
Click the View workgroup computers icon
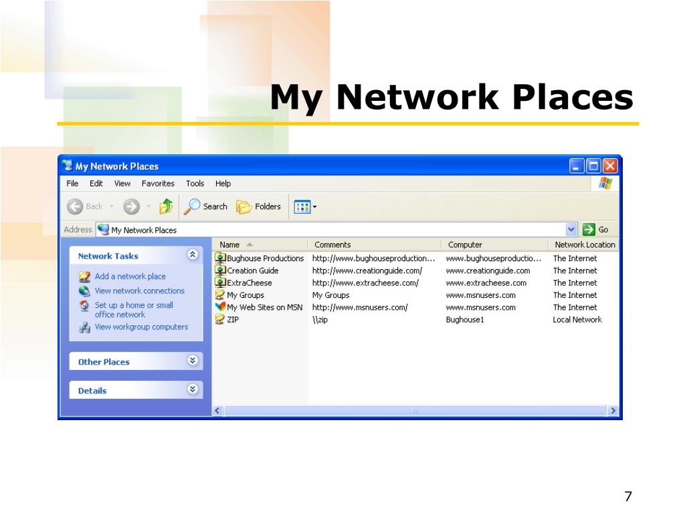[x=84, y=327]
